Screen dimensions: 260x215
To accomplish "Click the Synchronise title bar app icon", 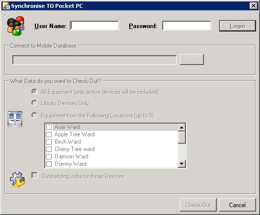I will [6, 6].
